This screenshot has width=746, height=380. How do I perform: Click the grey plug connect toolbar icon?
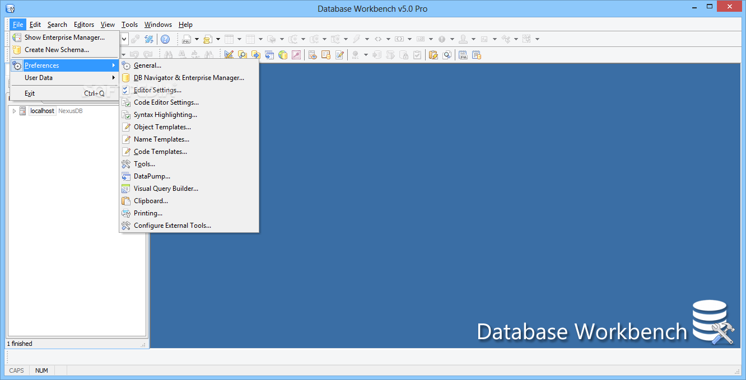135,39
